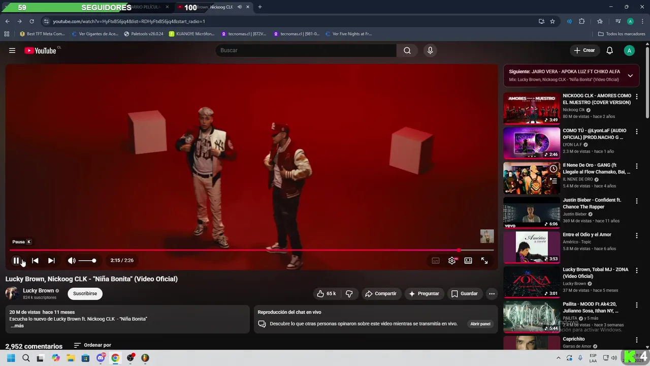The image size is (650, 366).
Task: Add GANG video to Watch Later clock
Action: [x=553, y=169]
